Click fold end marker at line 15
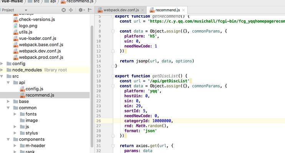Viewport: 285px width, 153px height. tap(113, 66)
